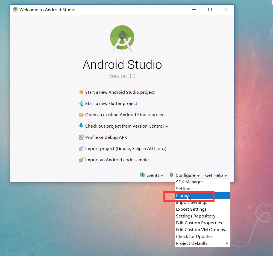
Task: Click the Import project arrow icon
Action: pyautogui.click(x=81, y=148)
